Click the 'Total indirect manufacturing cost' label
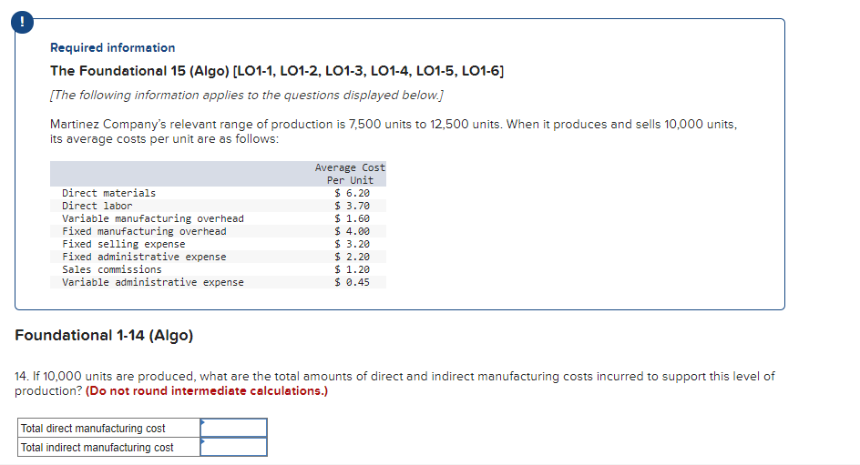The width and height of the screenshot is (860, 465). pyautogui.click(x=97, y=448)
